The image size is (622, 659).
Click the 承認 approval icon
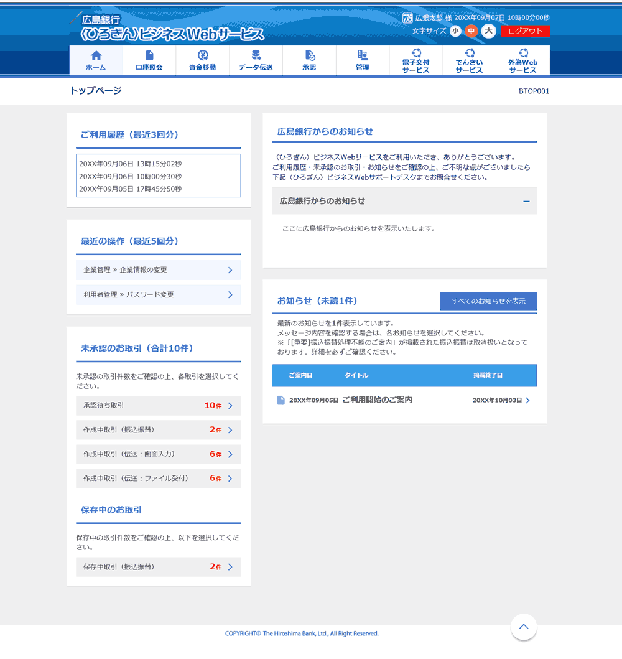pos(310,55)
